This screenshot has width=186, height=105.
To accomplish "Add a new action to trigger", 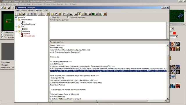I will 71,14.
